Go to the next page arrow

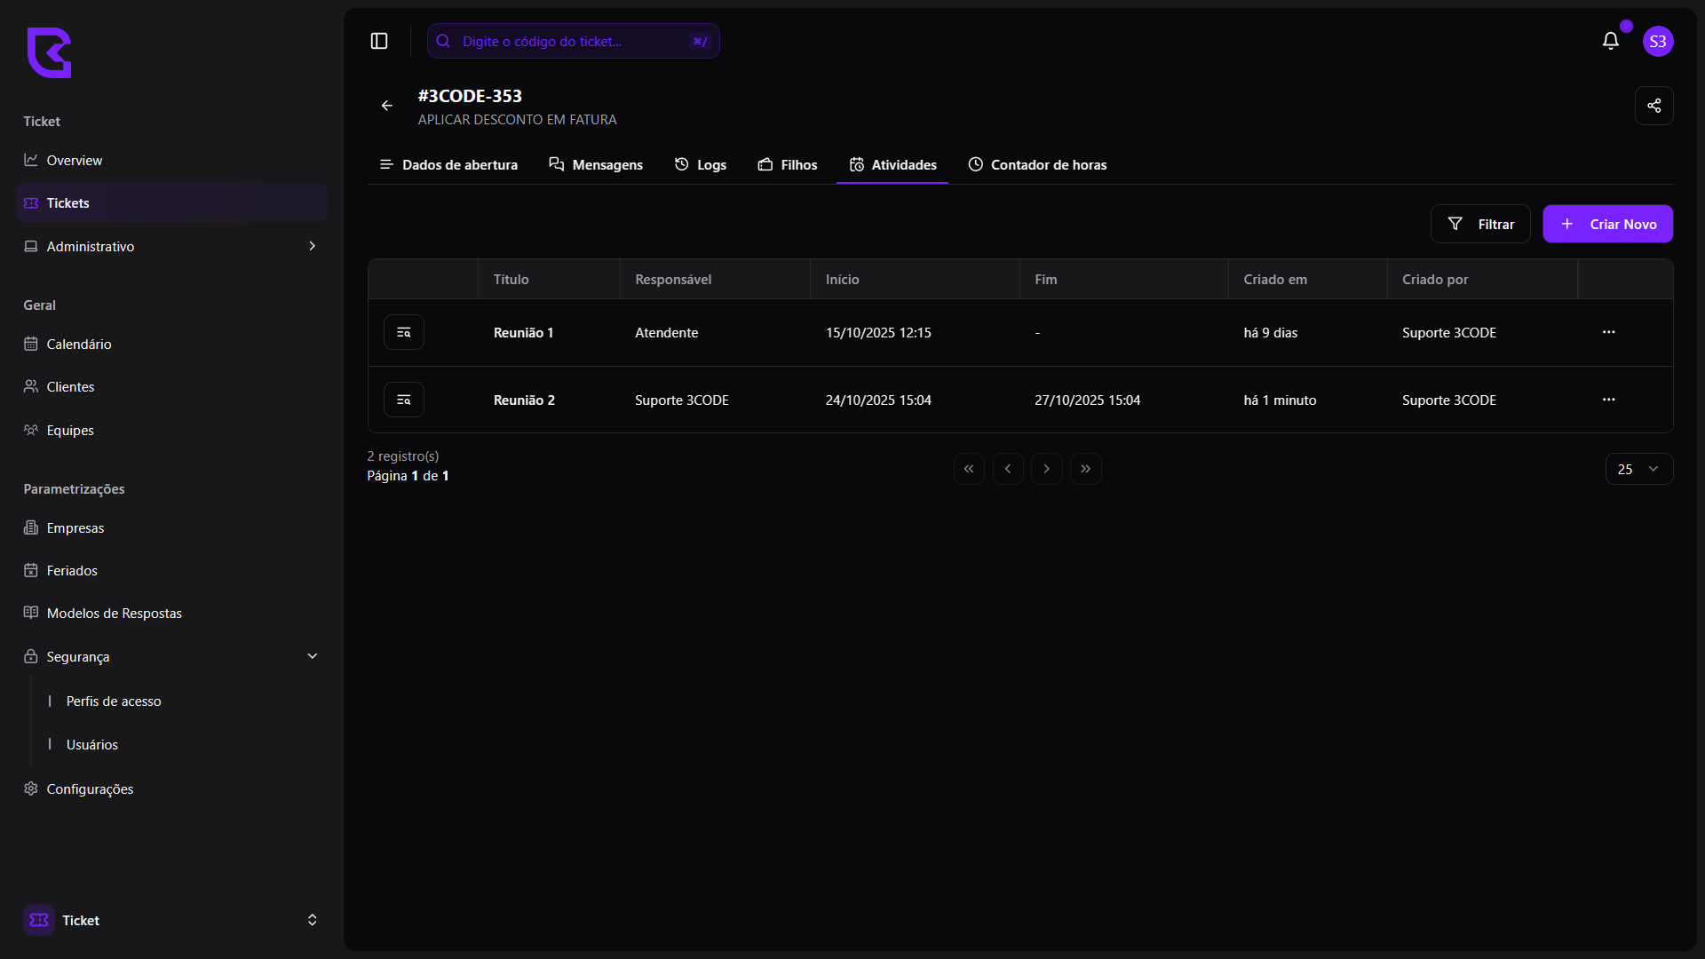(1047, 469)
